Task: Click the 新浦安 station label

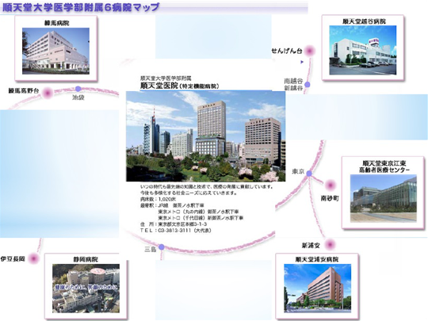Action: pyautogui.click(x=311, y=246)
